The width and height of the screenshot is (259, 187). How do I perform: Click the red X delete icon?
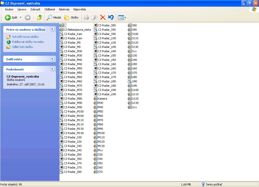[x=103, y=17]
